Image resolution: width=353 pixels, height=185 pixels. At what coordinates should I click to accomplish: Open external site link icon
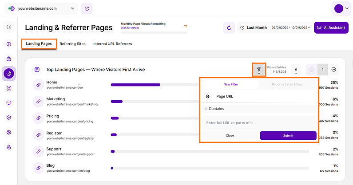87,8
